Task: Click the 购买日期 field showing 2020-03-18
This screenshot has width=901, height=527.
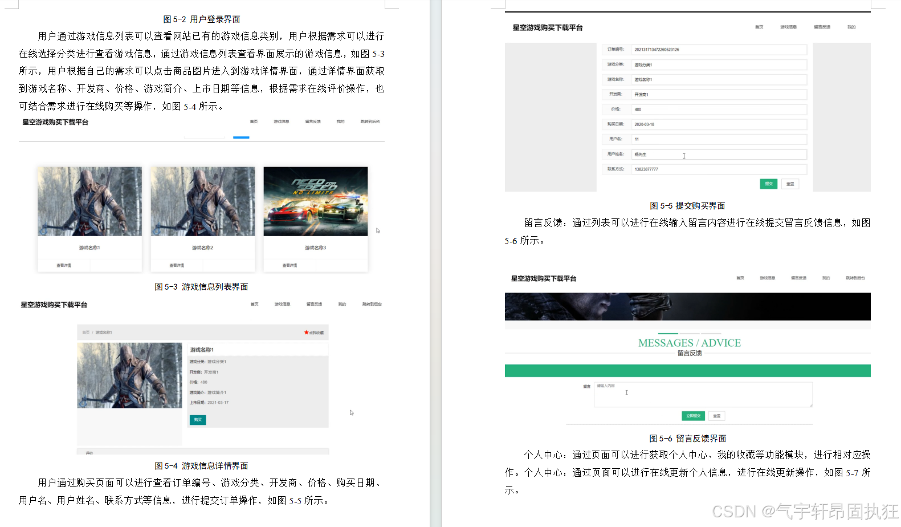Action: 719,124
